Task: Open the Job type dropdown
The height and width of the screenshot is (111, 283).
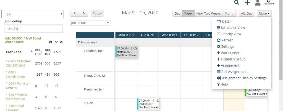Action: 33,14
